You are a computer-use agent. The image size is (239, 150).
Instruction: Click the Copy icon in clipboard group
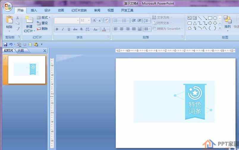pyautogui.click(x=18, y=23)
